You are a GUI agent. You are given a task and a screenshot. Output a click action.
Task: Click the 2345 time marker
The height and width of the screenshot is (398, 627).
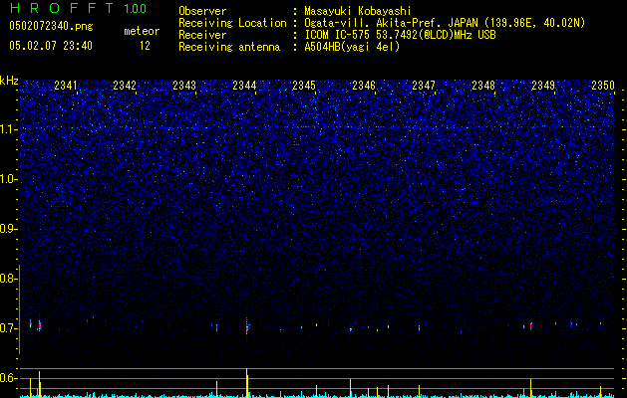tap(304, 85)
